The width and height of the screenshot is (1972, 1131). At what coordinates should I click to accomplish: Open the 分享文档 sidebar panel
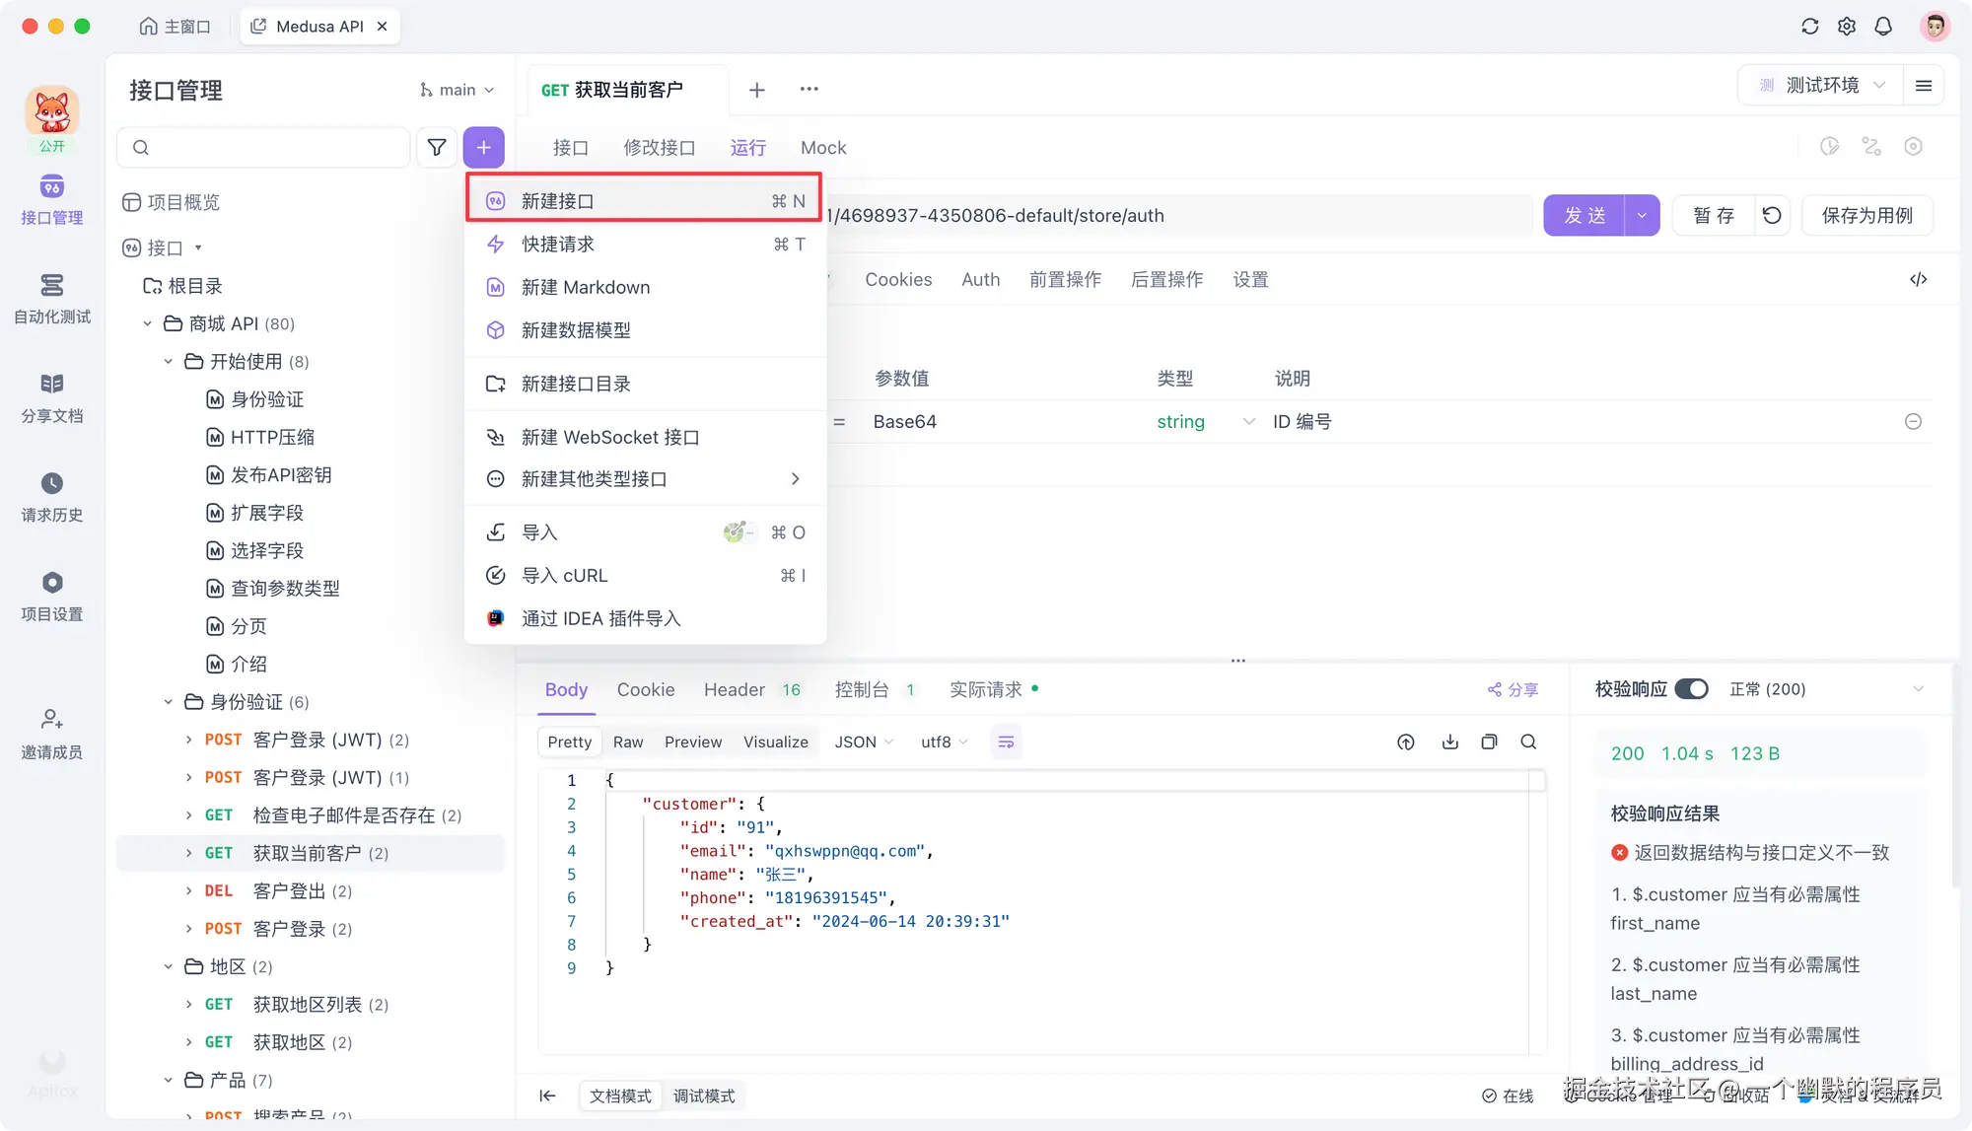[x=51, y=397]
